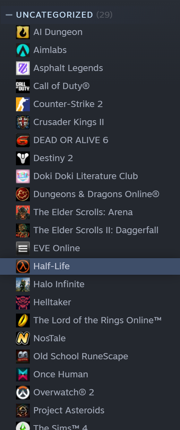Image resolution: width=180 pixels, height=430 pixels.
Task: Click the Counter-Strike 2 game icon
Action: point(23,104)
